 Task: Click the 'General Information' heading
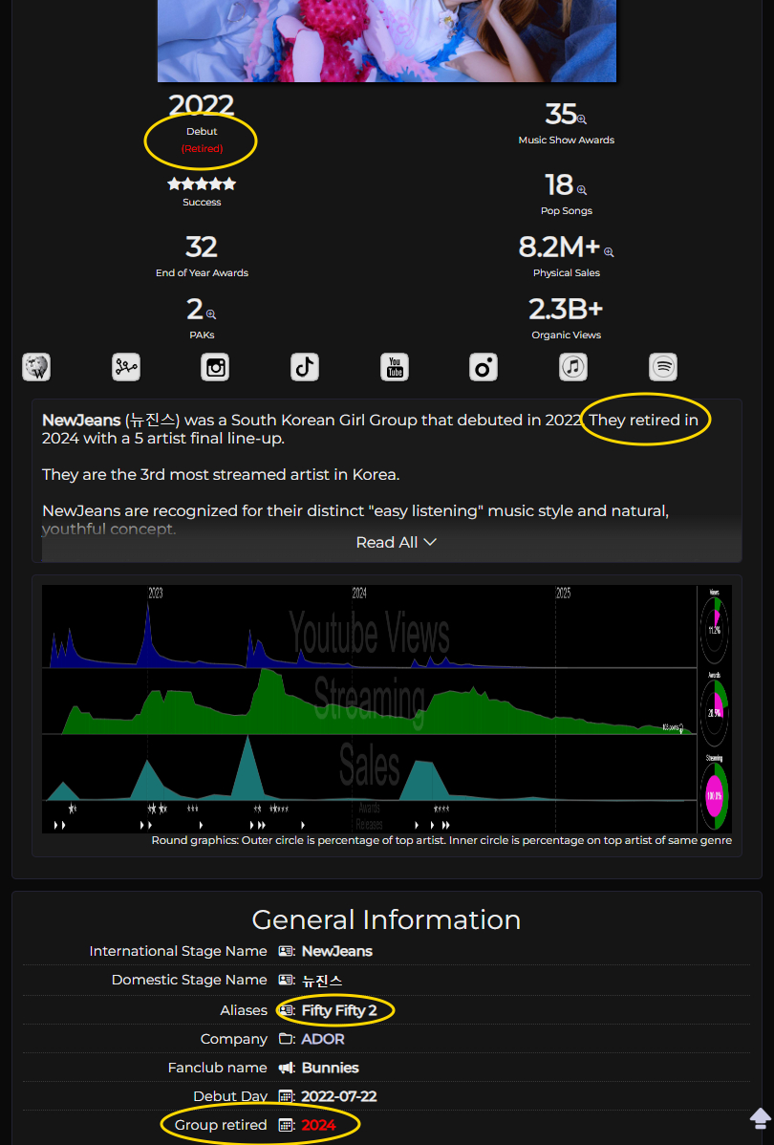tap(386, 919)
